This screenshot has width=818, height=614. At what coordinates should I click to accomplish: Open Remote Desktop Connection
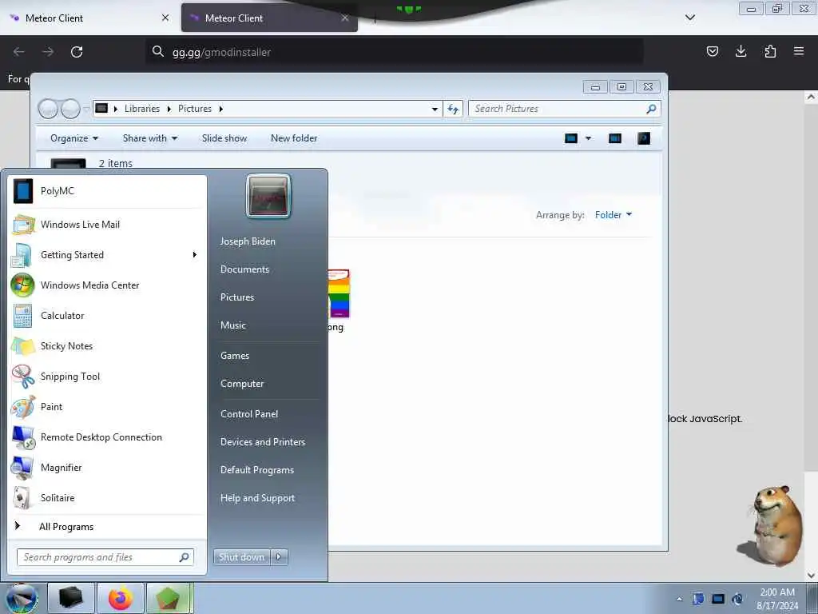[107, 437]
